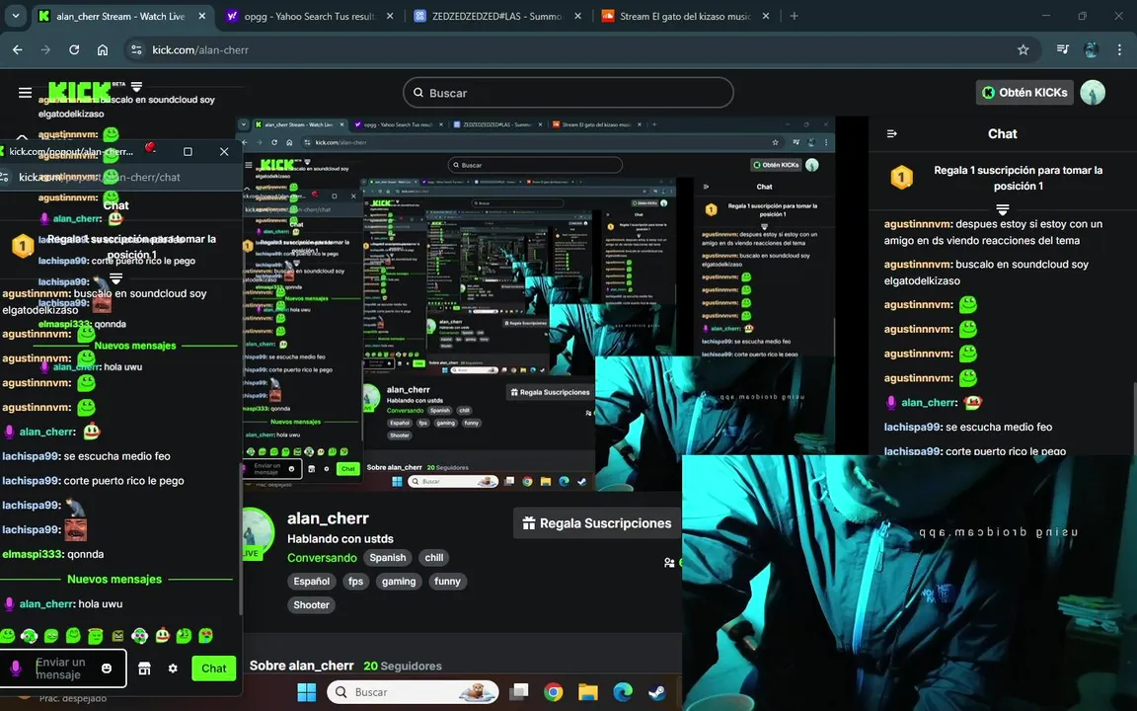Select the fps tag

(x=355, y=581)
